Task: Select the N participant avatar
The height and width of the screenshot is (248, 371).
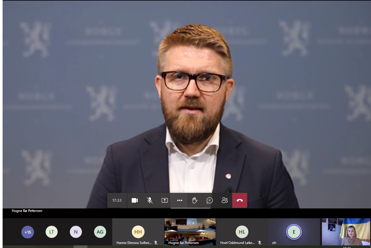Action: (76, 232)
